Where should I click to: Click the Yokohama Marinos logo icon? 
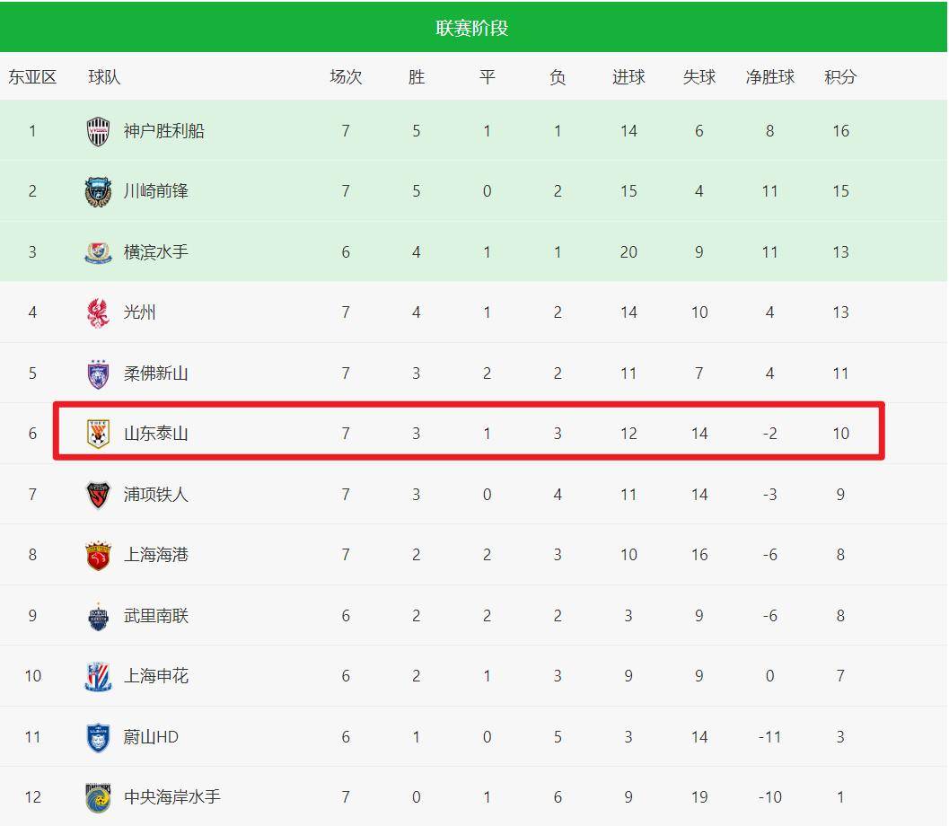point(98,252)
